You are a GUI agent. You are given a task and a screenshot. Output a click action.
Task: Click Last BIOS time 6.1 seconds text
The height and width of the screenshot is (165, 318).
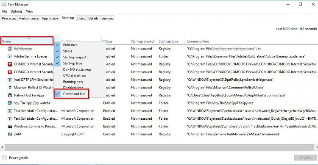coord(296,29)
